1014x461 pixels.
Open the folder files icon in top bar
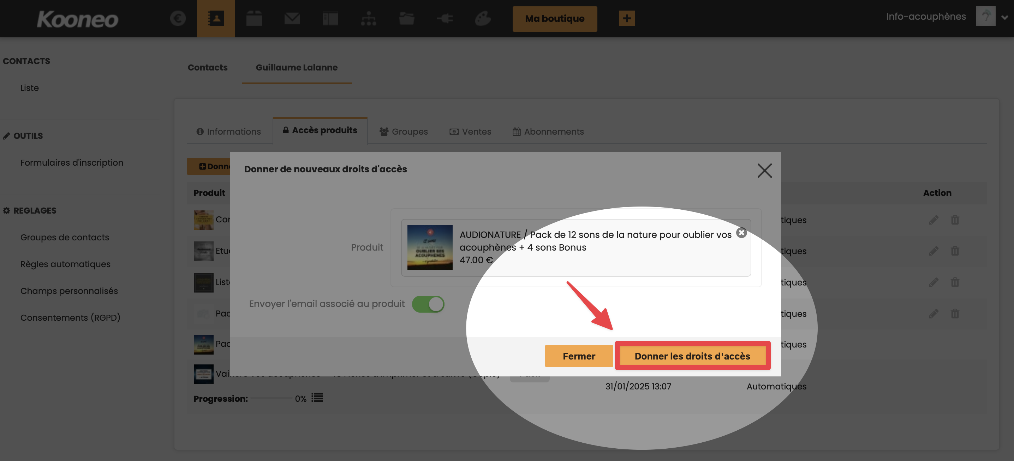tap(407, 18)
